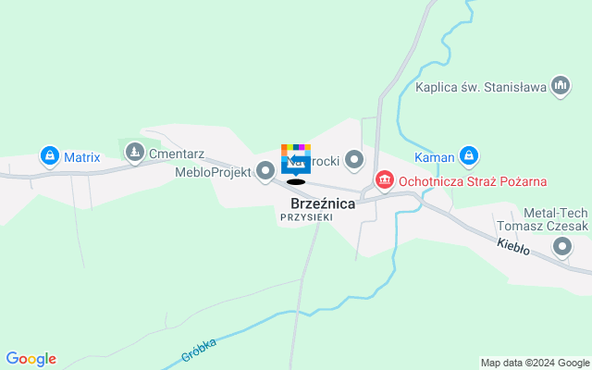Click the Gróbka river label
Image resolution: width=592 pixels, height=370 pixels.
click(199, 350)
